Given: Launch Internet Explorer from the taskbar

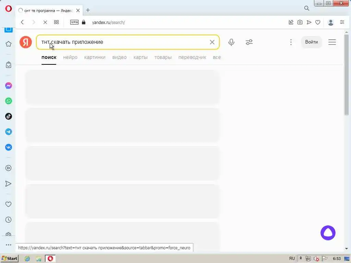Looking at the screenshot, I should pyautogui.click(x=27, y=259).
